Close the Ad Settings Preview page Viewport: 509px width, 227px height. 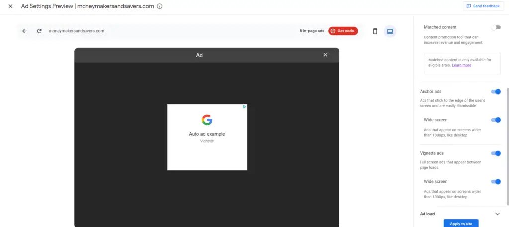10,6
